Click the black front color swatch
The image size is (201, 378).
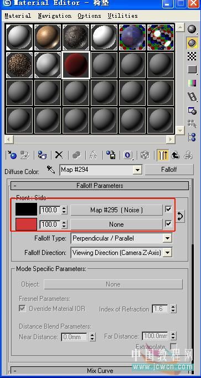(26, 210)
